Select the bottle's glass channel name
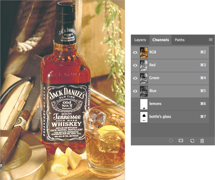The width and height of the screenshot is (215, 180). tap(160, 117)
